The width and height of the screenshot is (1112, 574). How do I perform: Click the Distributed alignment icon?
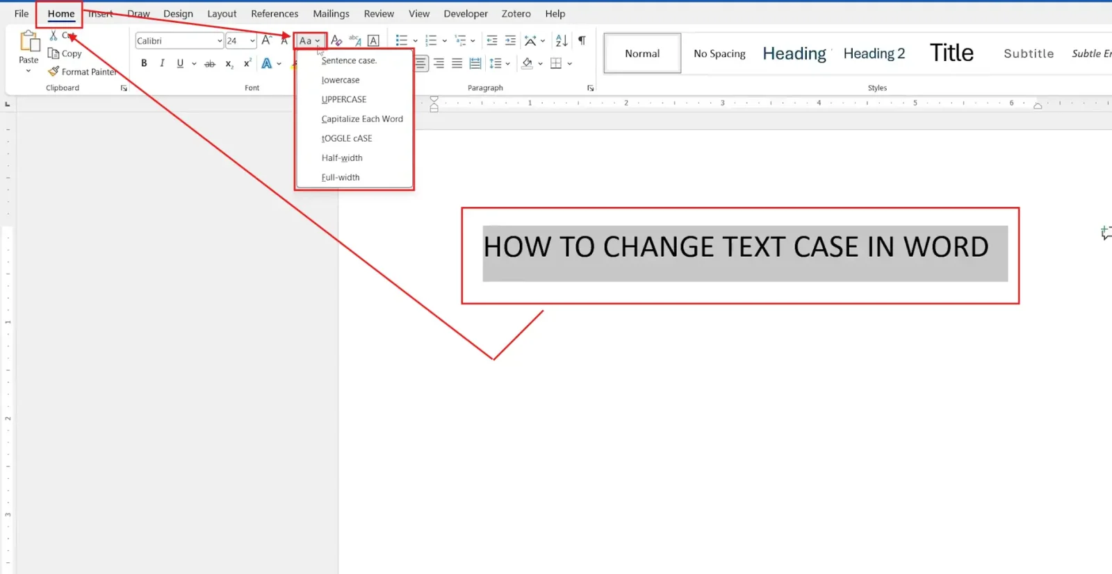point(475,64)
